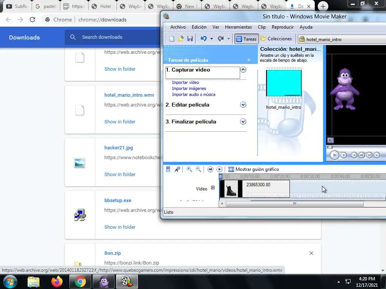Switch to the Hotel tab in Chrome
This screenshot has height=289, width=386.
(103, 6)
